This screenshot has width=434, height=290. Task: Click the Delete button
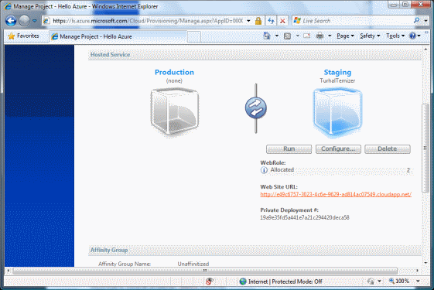(x=388, y=149)
